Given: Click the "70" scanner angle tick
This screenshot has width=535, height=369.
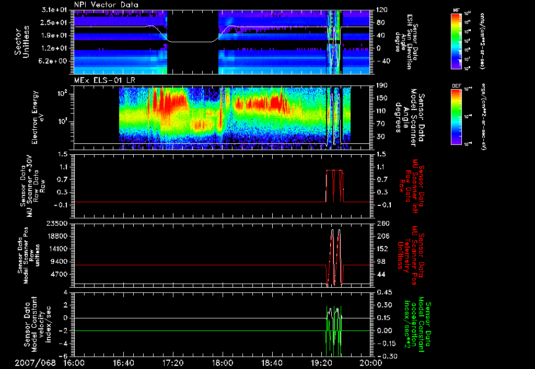Looking at the screenshot, I should click(x=380, y=124).
